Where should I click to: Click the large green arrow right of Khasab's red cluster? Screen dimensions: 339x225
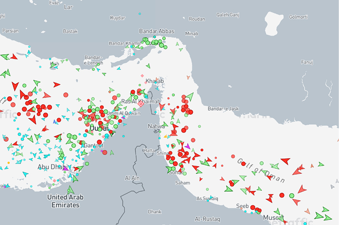click(x=190, y=96)
